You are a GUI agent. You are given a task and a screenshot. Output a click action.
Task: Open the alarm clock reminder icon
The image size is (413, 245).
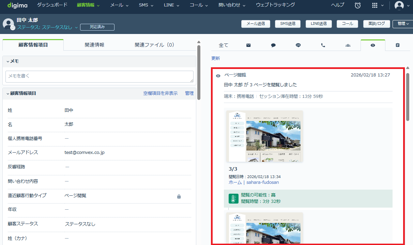358,5
